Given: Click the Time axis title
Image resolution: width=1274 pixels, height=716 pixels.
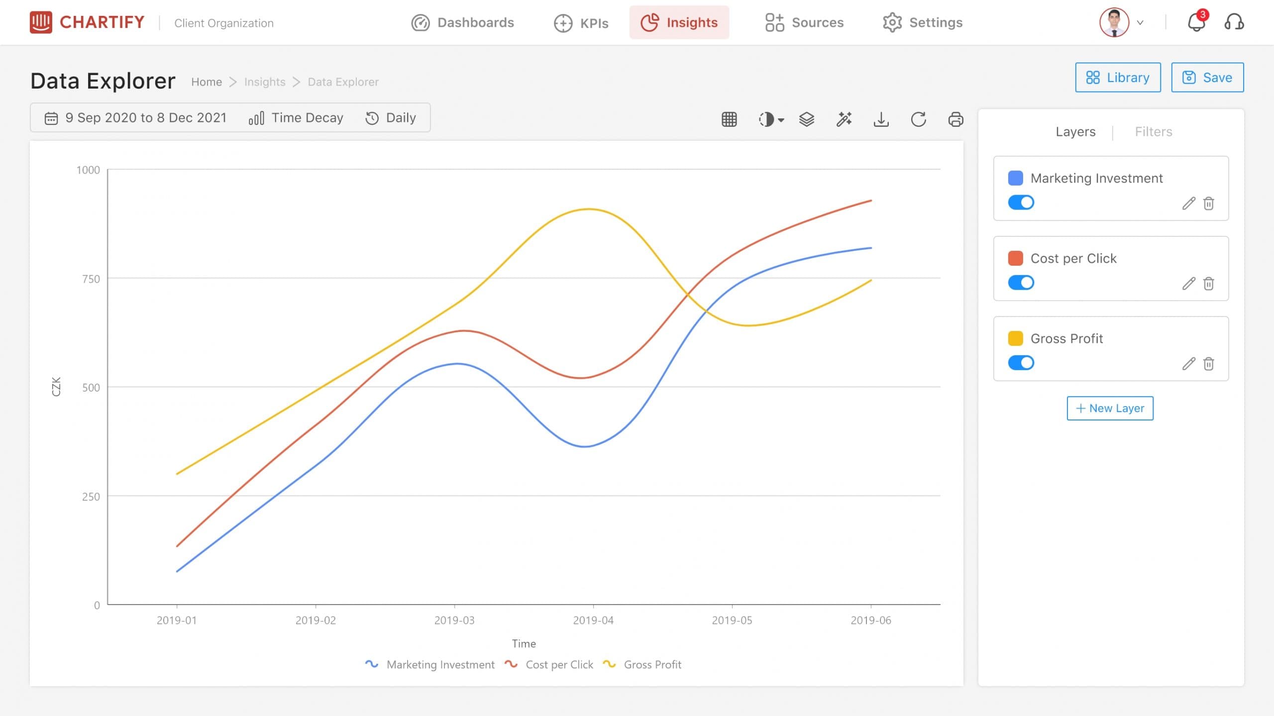Looking at the screenshot, I should (524, 643).
